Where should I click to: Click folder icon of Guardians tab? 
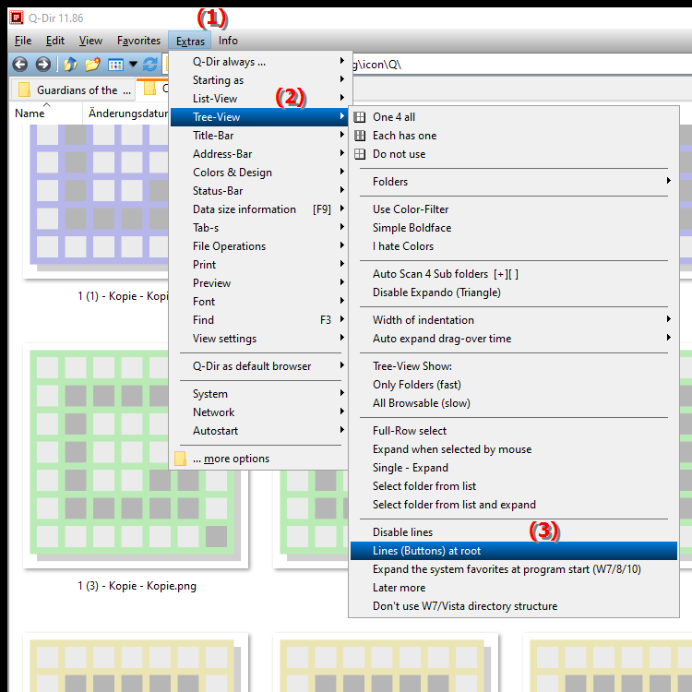coord(24,89)
